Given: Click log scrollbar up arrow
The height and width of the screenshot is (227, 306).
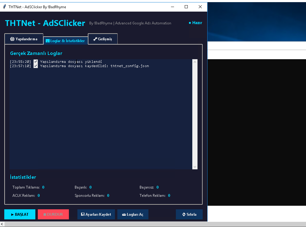Looking at the screenshot, I should point(195,62).
